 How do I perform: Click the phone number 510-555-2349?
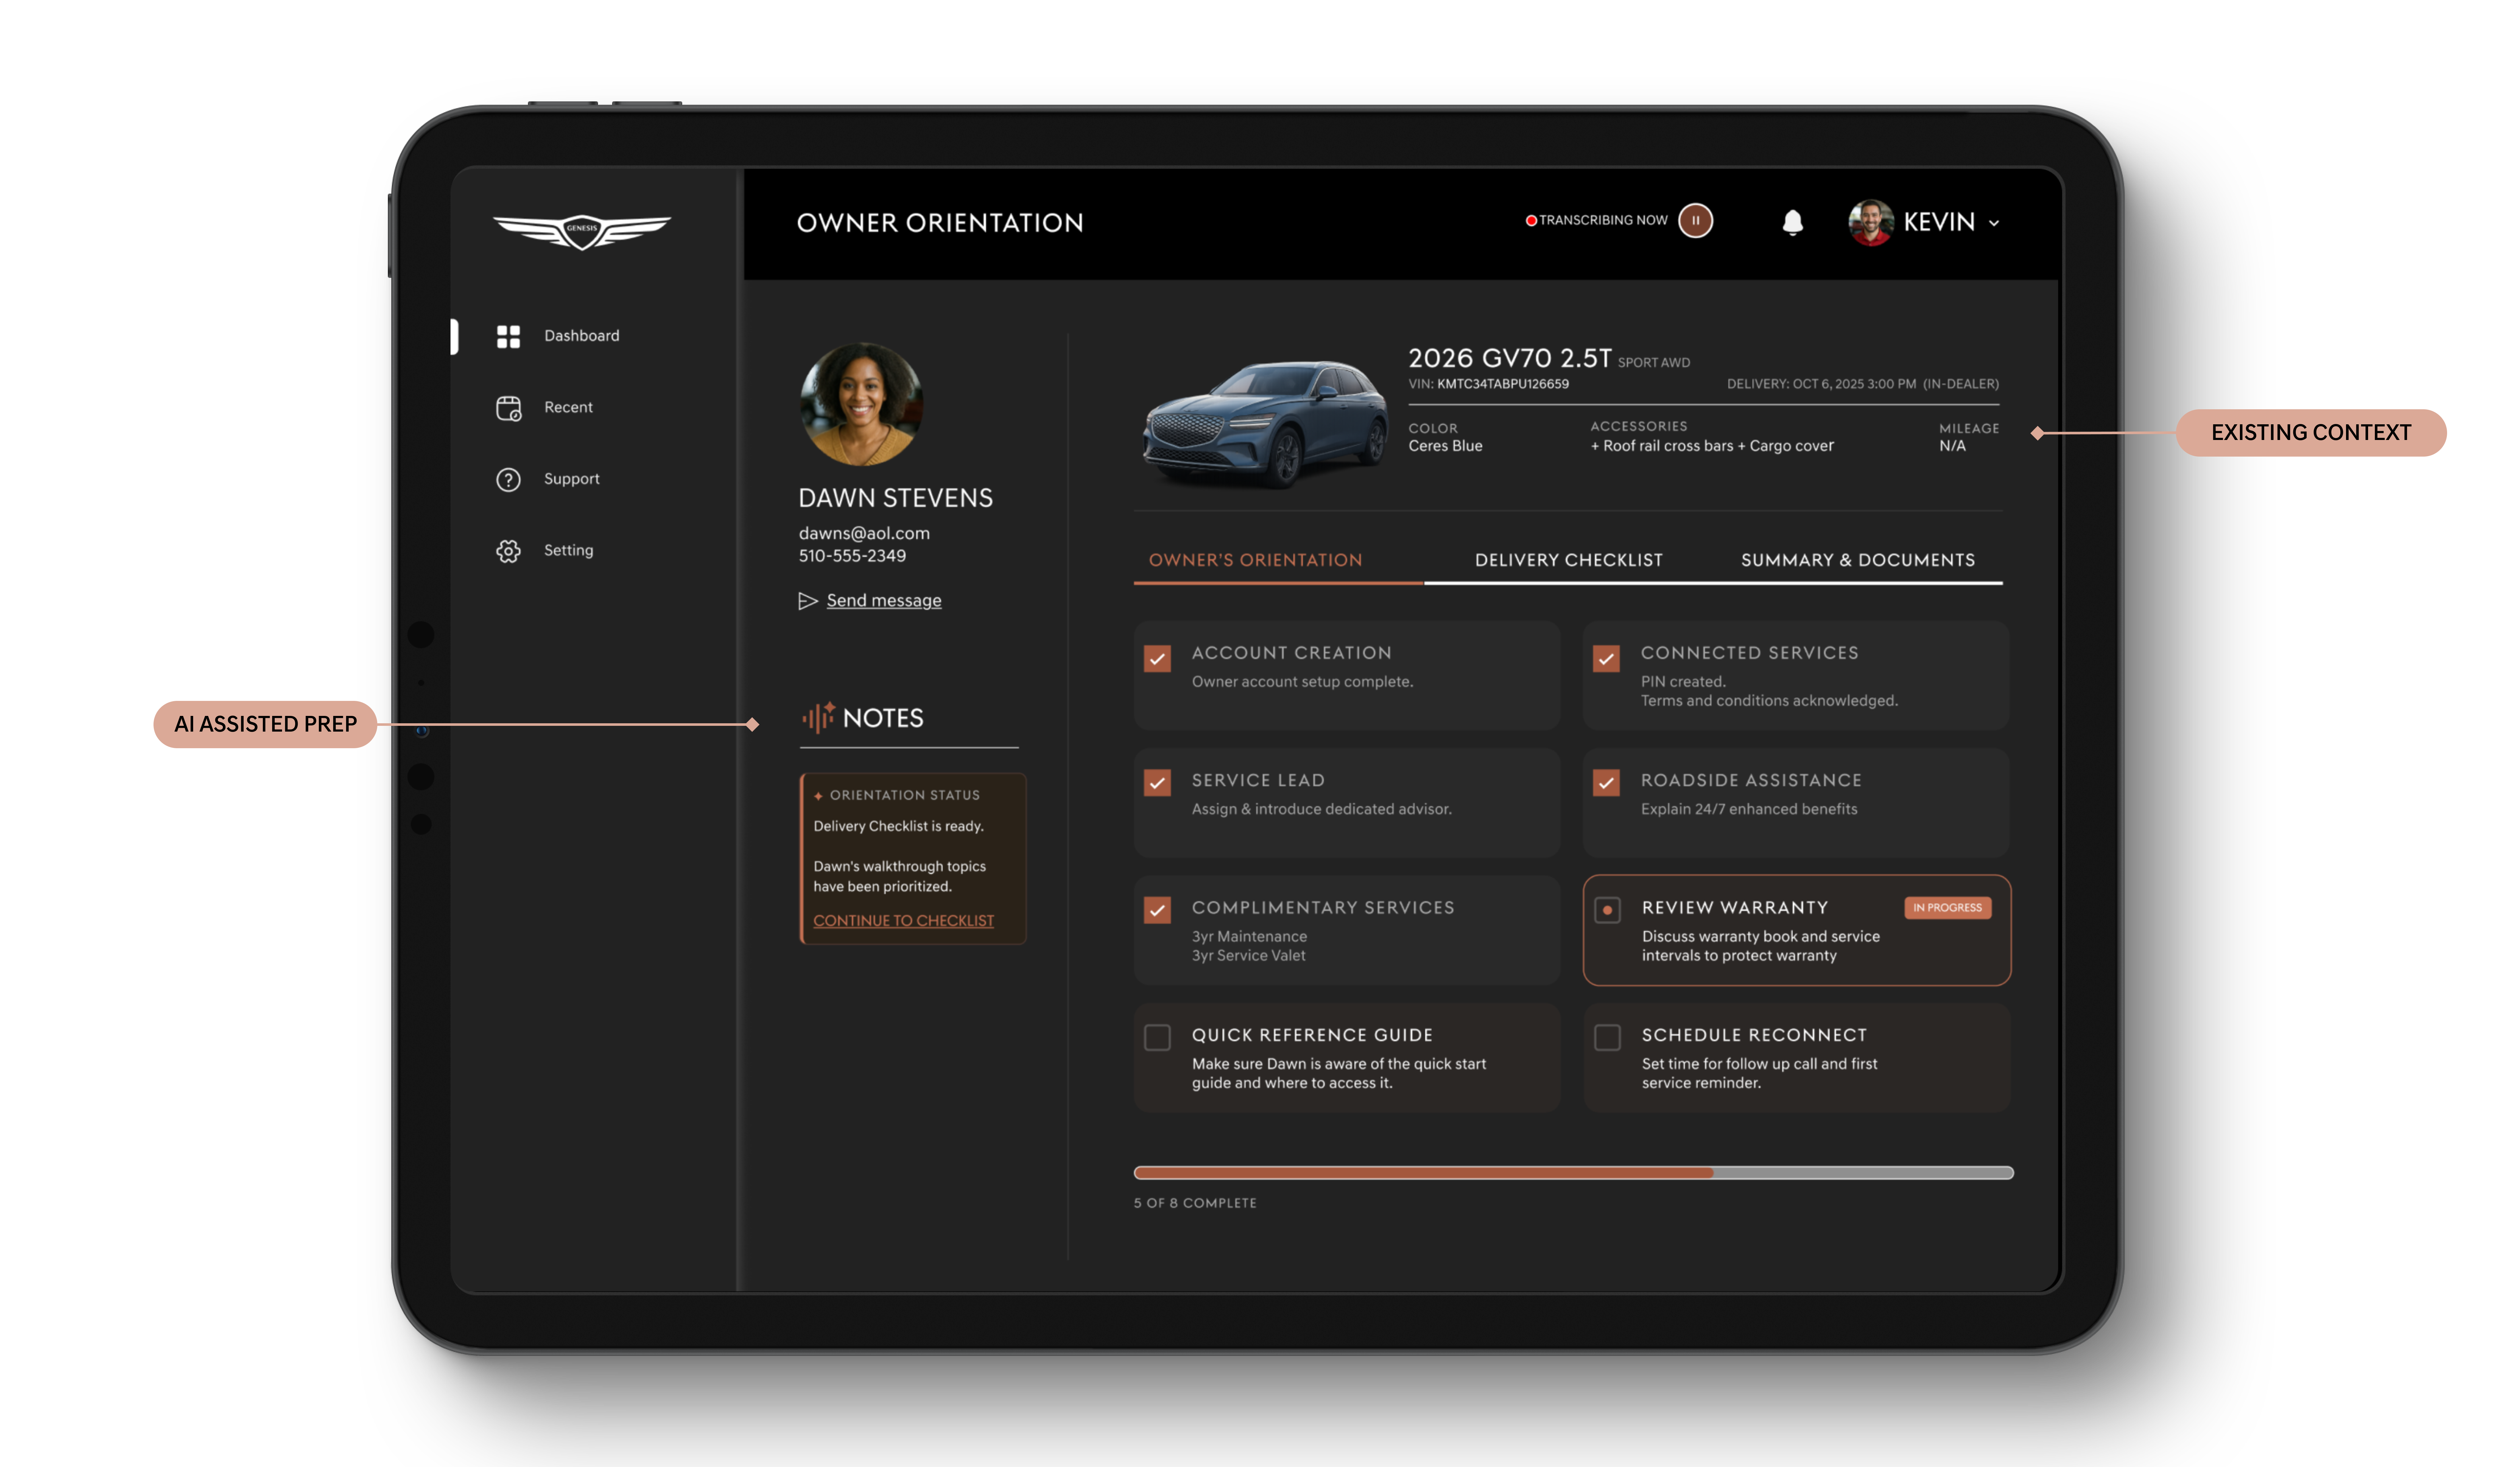(x=852, y=556)
